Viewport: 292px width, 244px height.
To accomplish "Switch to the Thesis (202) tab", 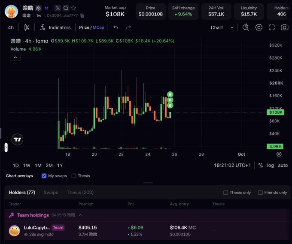I will click(80, 192).
